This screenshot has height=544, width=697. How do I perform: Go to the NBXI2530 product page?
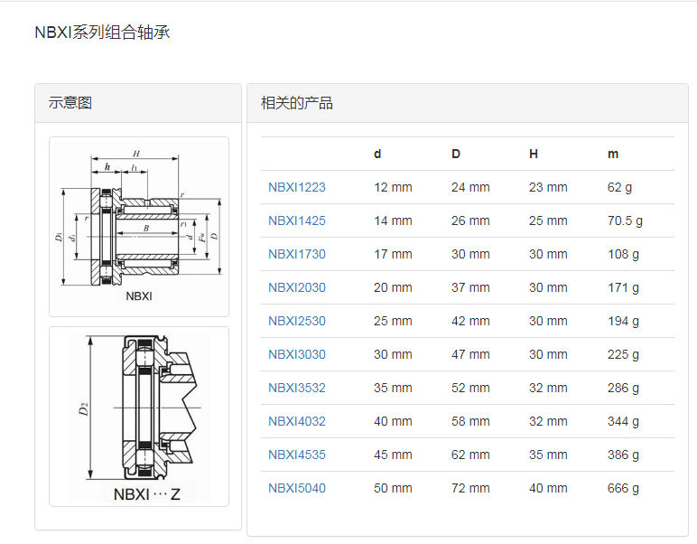click(297, 322)
